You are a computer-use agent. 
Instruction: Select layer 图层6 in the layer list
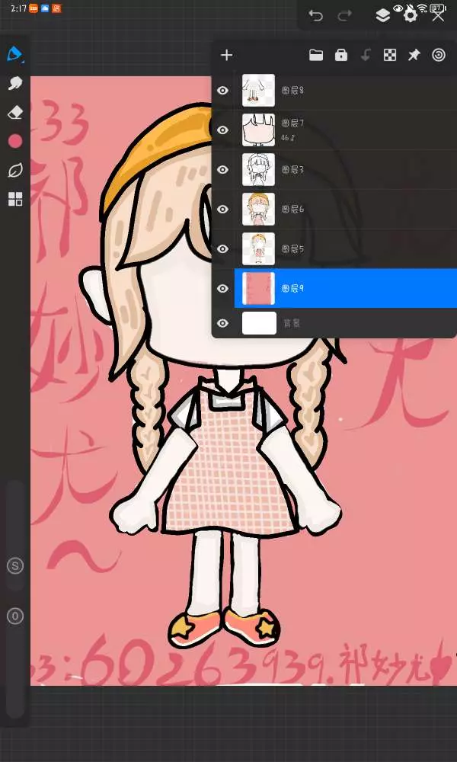point(343,209)
